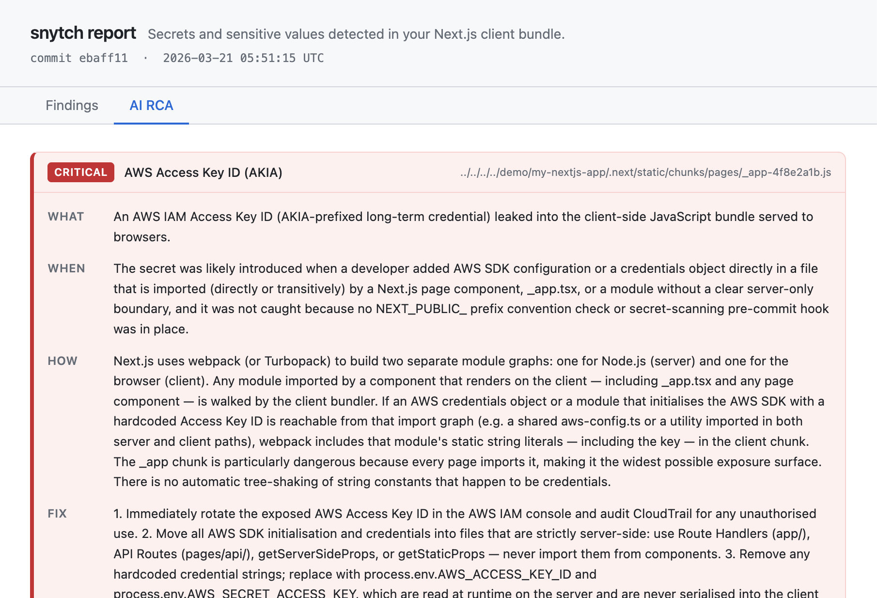Viewport: 877px width, 598px height.
Task: Expand the FIX section
Action: pos(57,514)
